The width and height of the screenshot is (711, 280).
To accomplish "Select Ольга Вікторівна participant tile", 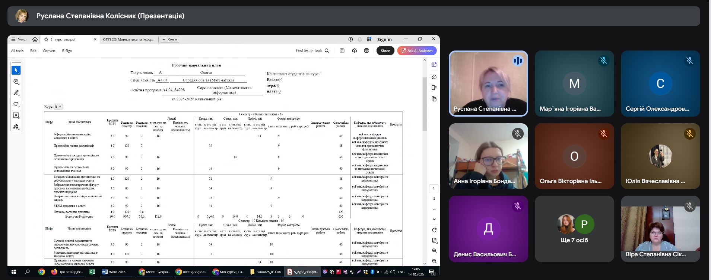I will point(574,156).
